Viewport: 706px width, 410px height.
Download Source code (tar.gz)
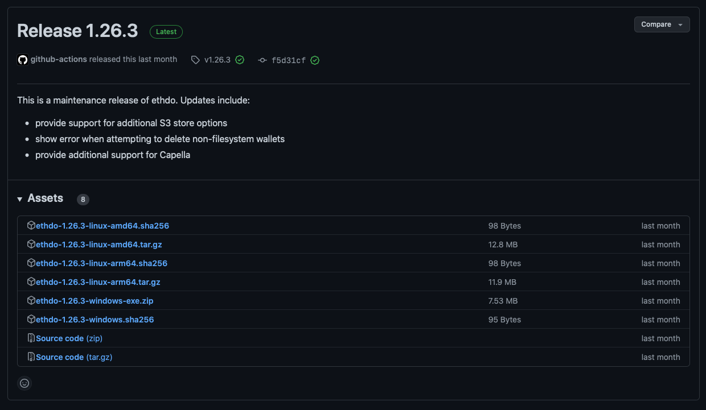75,357
